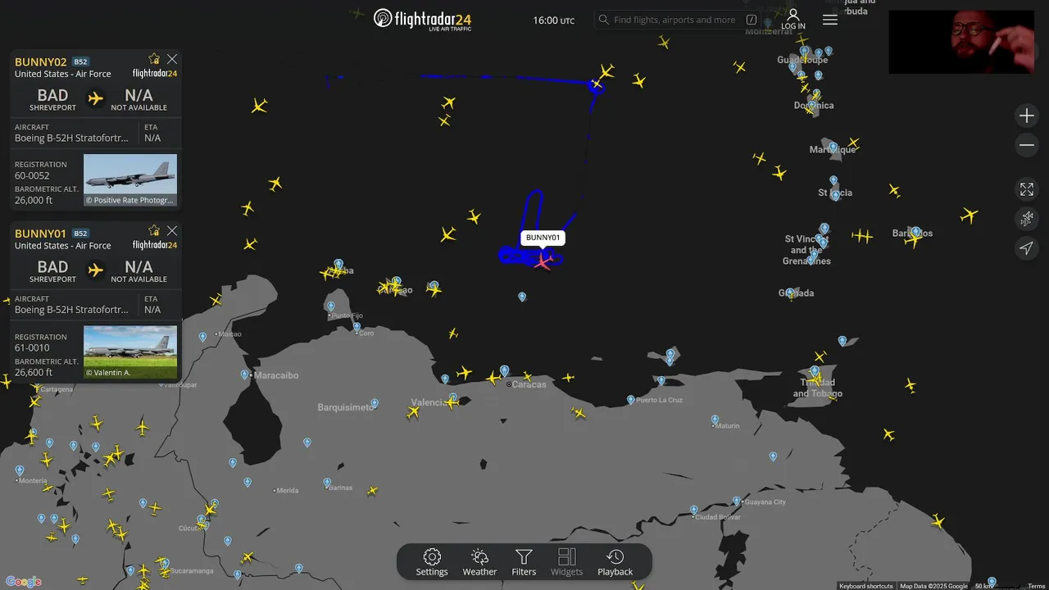This screenshot has width=1049, height=590.
Task: Click the aircraft tracking icon on right sidebar
Action: (1027, 219)
